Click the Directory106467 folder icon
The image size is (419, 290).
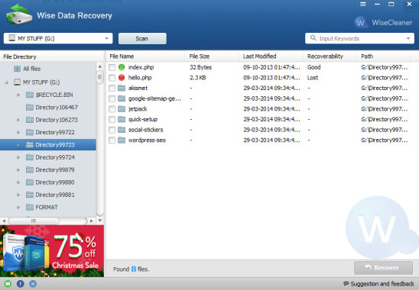click(30, 108)
